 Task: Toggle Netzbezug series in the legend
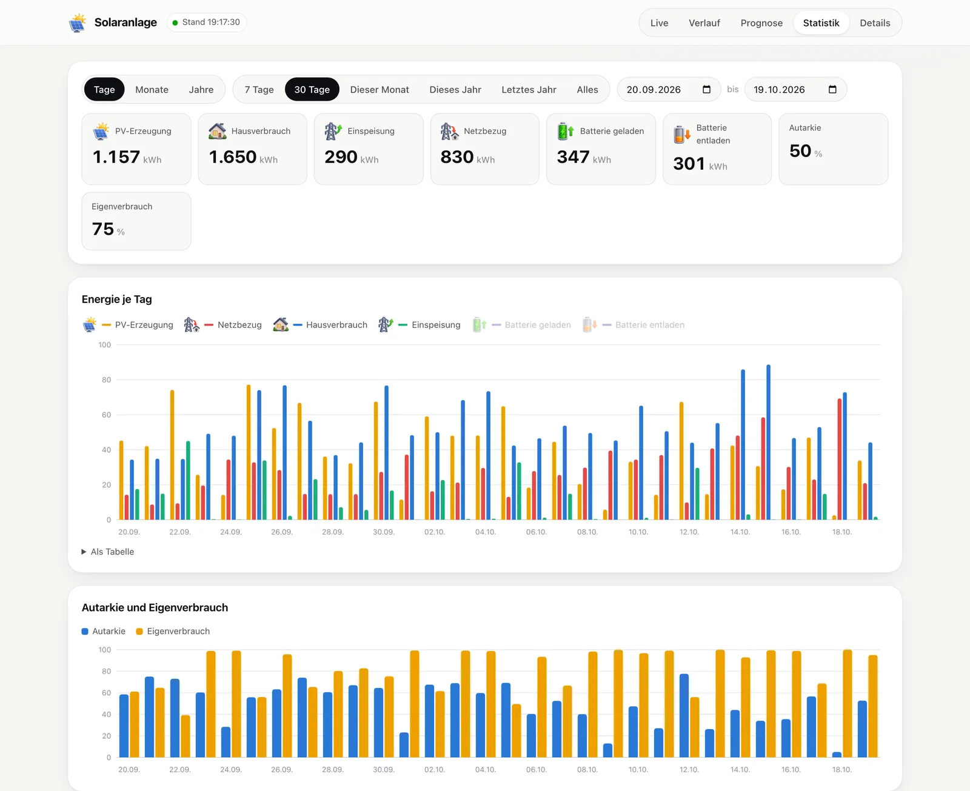coord(223,325)
